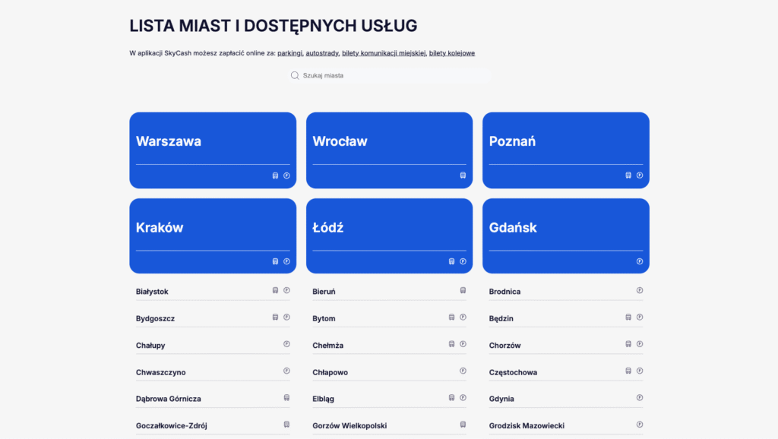This screenshot has width=778, height=439.
Task: Click the parking icon next to Brodnica
Action: point(640,290)
